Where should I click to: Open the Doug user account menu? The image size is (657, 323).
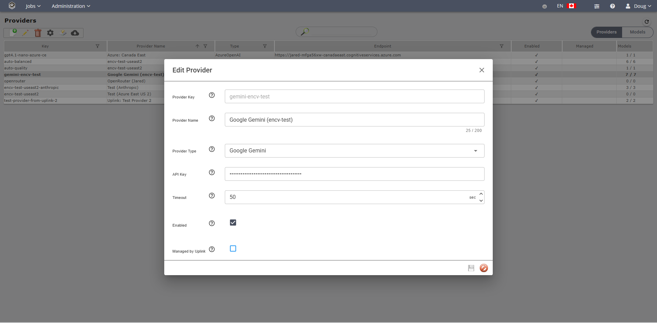(x=639, y=6)
